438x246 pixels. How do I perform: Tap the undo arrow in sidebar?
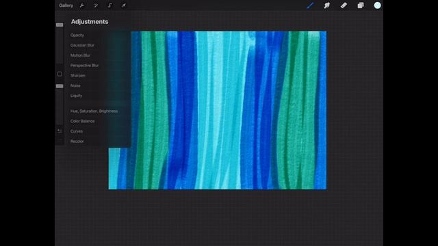click(x=60, y=131)
